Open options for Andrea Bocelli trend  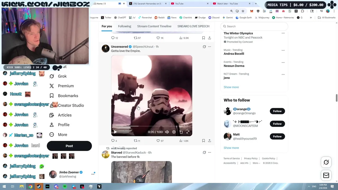pyautogui.click(x=283, y=50)
